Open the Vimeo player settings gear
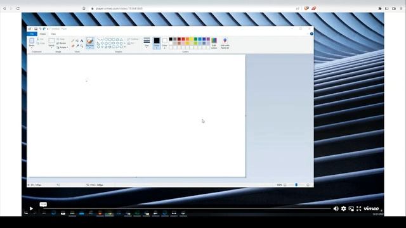The height and width of the screenshot is (228, 406). (343, 208)
